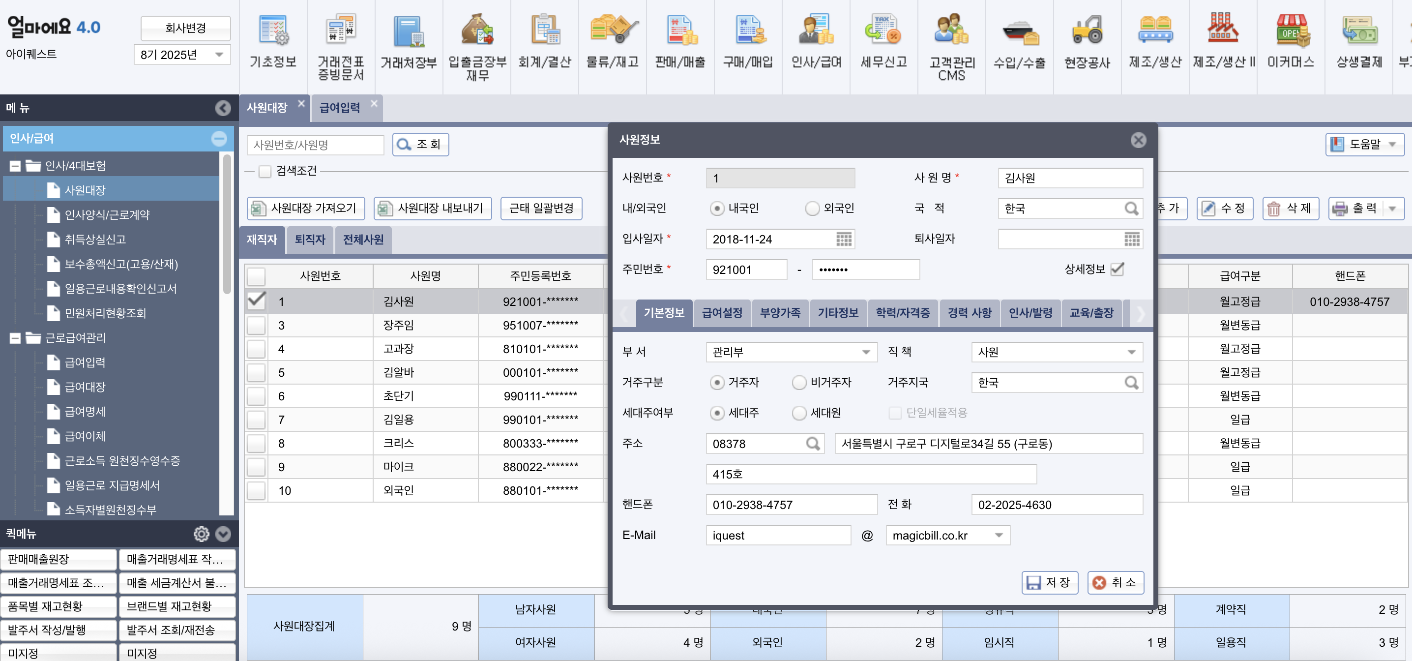Open the 수입/수출 module icon
Viewport: 1412px width, 661px height.
(1020, 41)
